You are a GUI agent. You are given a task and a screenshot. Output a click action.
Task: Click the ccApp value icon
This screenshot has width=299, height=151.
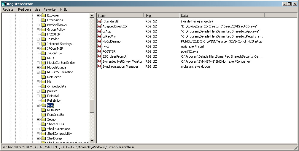(100, 31)
